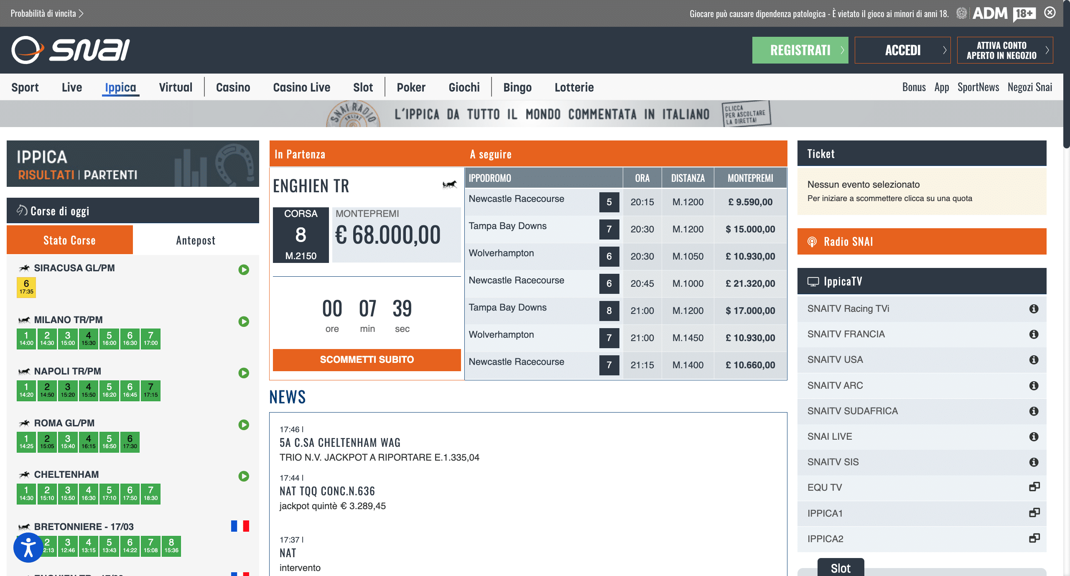The height and width of the screenshot is (576, 1070).
Task: Click the info icon for SNAITV SUDAFRICA
Action: click(1034, 411)
